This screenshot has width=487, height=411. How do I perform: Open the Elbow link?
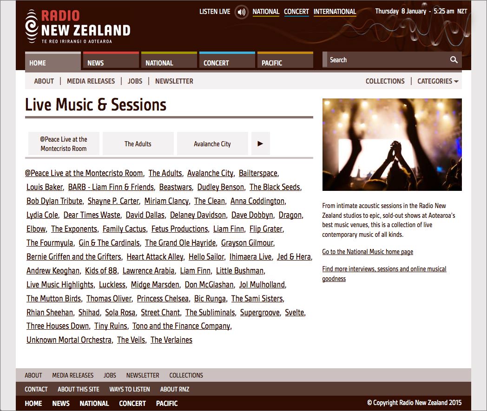coord(36,229)
